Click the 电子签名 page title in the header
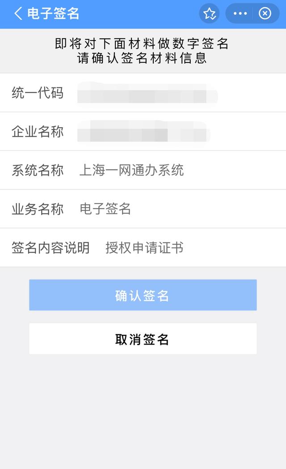The image size is (286, 469). point(53,14)
